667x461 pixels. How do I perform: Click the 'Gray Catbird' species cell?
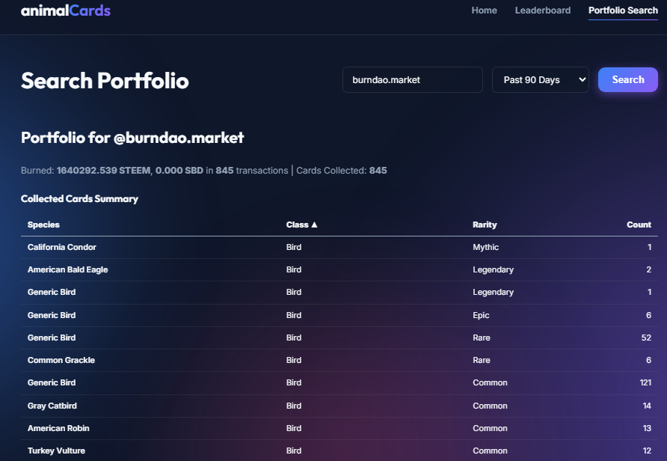52,406
